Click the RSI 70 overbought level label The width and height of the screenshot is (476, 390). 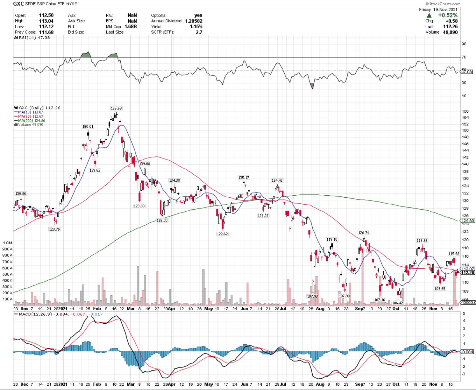[x=464, y=57]
